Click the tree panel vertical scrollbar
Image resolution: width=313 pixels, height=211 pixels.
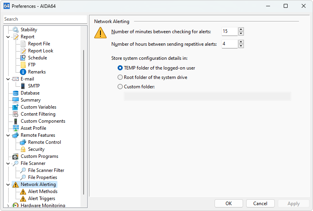click(84, 122)
